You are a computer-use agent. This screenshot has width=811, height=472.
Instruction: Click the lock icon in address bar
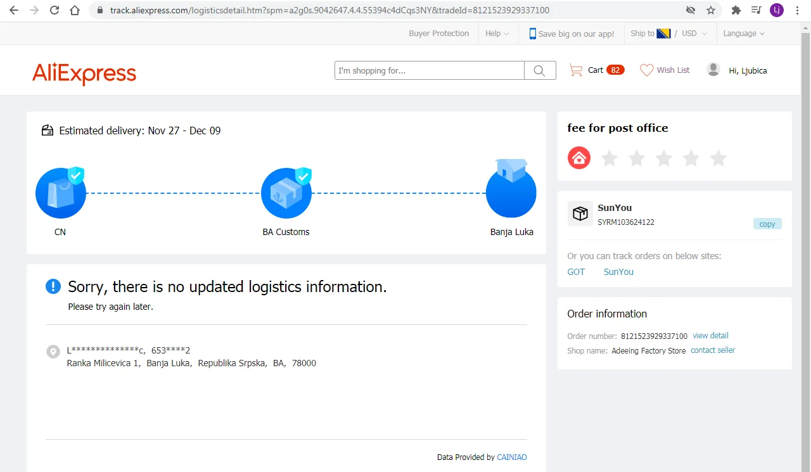click(x=99, y=10)
